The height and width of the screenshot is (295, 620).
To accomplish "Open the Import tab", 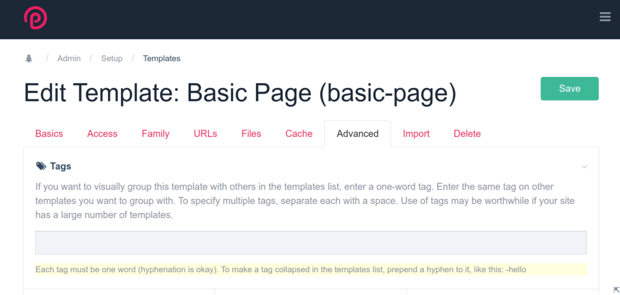I will coord(416,134).
